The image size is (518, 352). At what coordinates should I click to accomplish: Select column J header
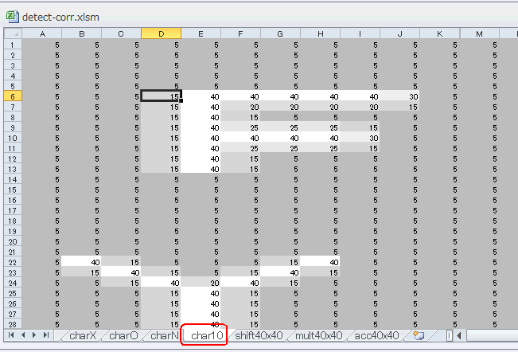[x=399, y=33]
